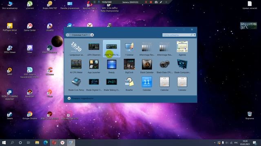Switch to Yandex Browser on the taskbar
Viewport: 261px width, 146px height.
coord(62,142)
